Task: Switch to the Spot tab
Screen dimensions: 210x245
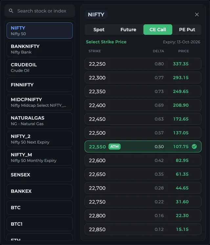Action: pyautogui.click(x=99, y=30)
